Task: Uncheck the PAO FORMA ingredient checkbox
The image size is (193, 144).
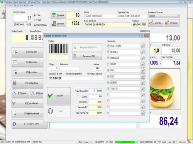Action: (108, 46)
